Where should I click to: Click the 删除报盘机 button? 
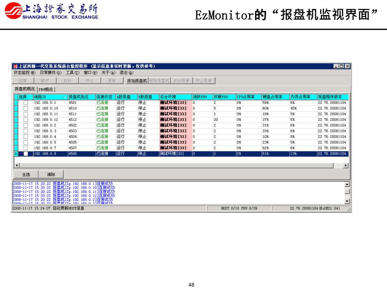point(159,81)
